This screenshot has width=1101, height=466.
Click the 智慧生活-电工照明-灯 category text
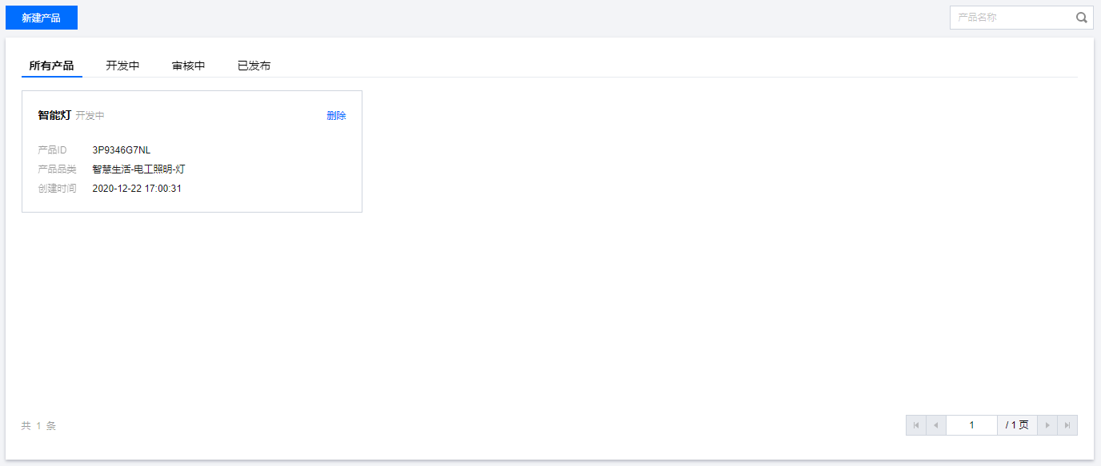coord(138,169)
